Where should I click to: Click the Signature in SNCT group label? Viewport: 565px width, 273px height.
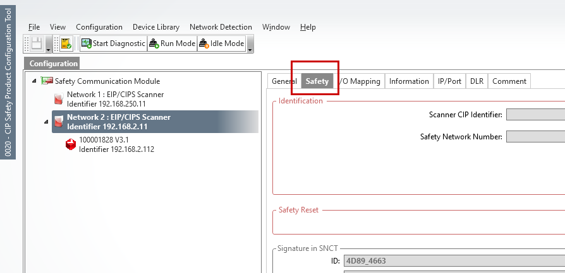click(308, 248)
